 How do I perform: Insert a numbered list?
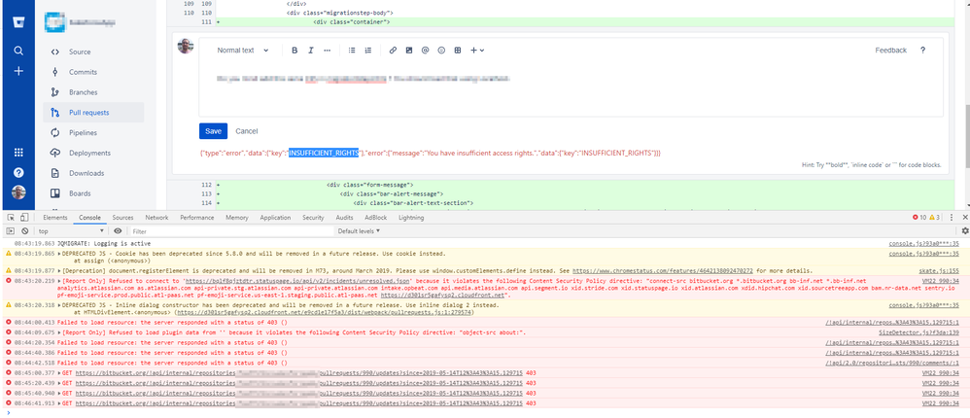(x=368, y=51)
